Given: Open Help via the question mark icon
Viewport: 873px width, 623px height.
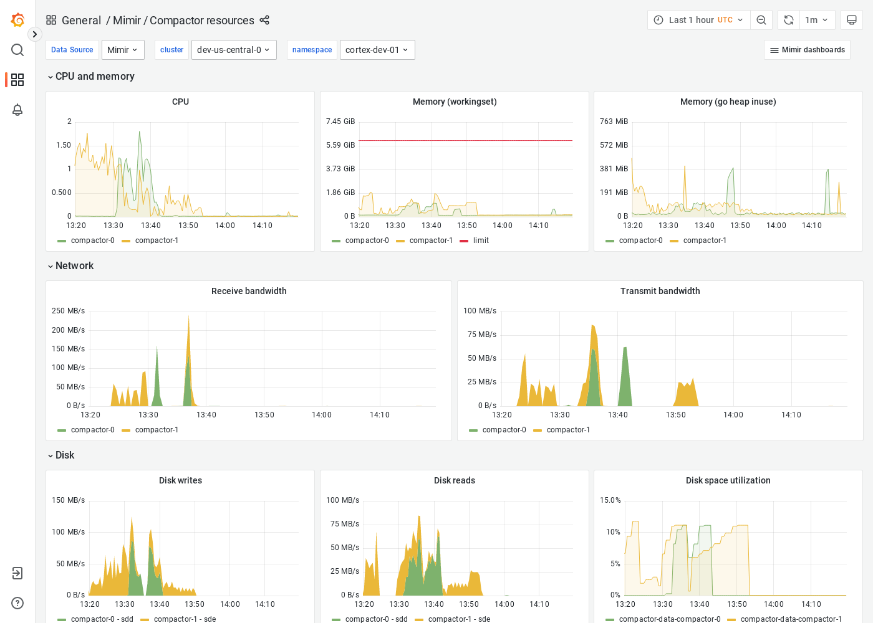Looking at the screenshot, I should tap(17, 603).
